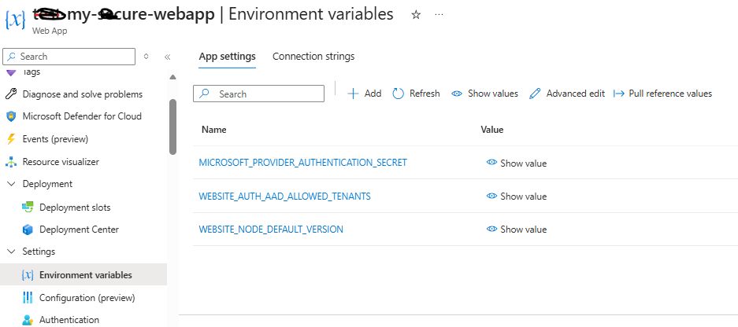Switch to the Connection strings tab
This screenshot has width=738, height=327.
coord(313,57)
